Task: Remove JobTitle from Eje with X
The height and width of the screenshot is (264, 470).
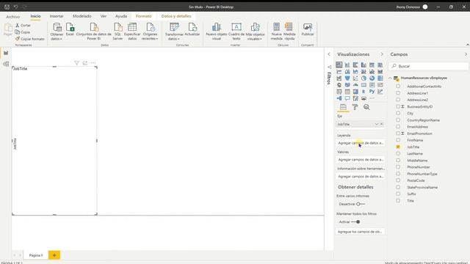Action: click(x=382, y=124)
